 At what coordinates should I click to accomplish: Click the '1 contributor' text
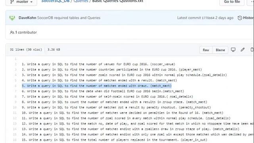tap(26, 33)
